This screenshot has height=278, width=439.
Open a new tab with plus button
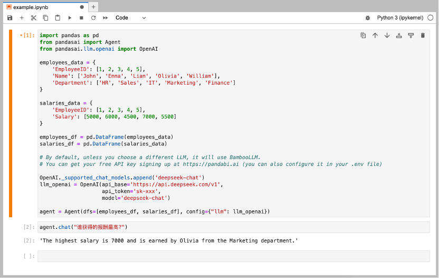(x=93, y=7)
